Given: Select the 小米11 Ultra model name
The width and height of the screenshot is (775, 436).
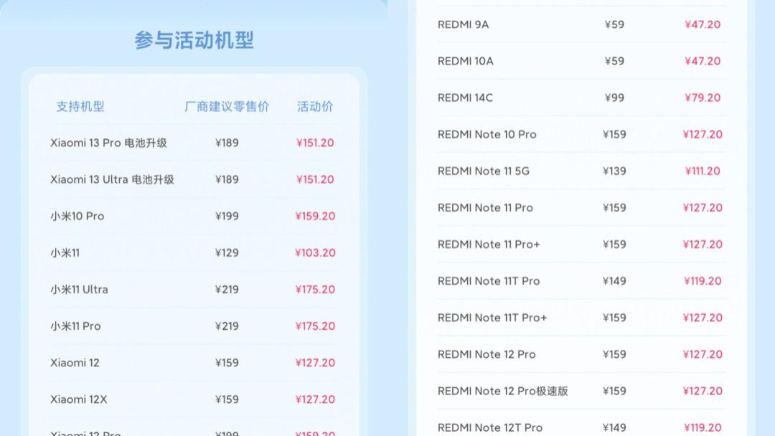Looking at the screenshot, I should (79, 289).
